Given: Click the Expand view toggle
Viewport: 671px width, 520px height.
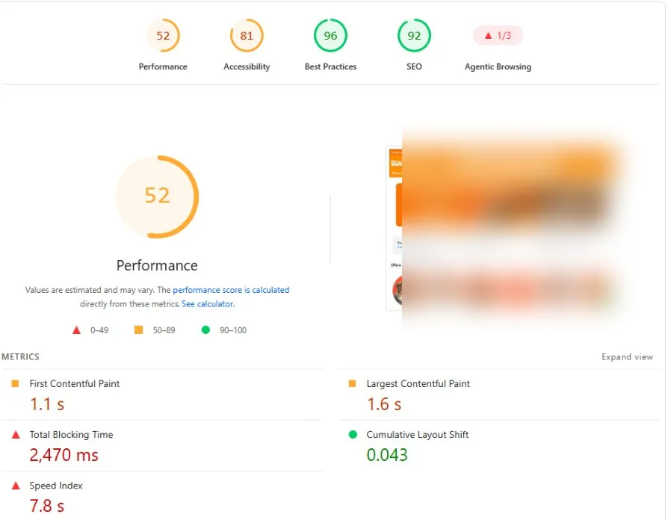Looking at the screenshot, I should [627, 357].
